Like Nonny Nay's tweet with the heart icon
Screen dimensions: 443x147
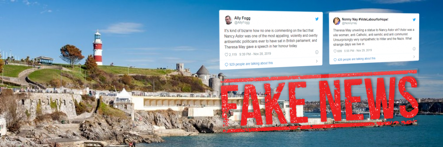tap(335, 51)
